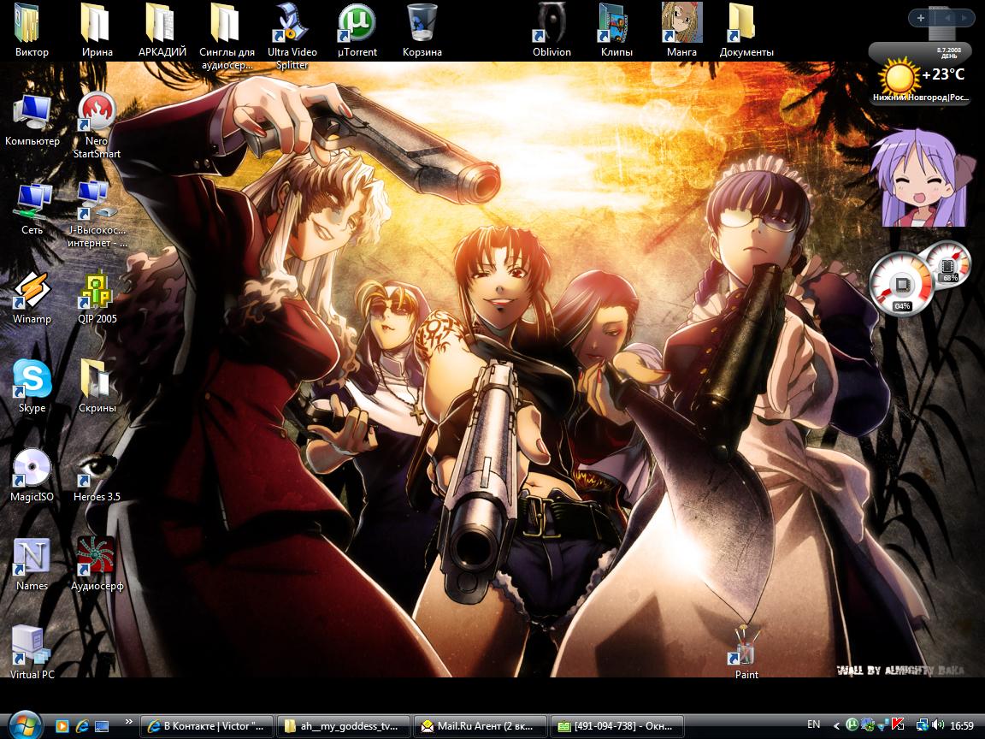This screenshot has width=985, height=739.
Task: Expand the Quick Launch overflow chevron
Action: [129, 721]
